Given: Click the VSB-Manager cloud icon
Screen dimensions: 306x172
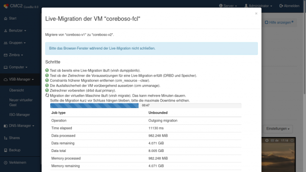Looking at the screenshot, I should point(6,80).
